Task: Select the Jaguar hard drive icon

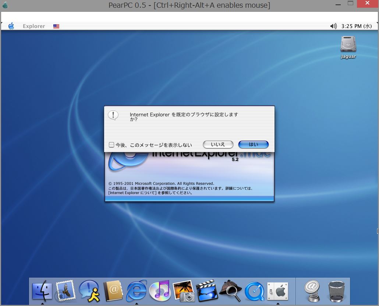Action: tap(348, 48)
